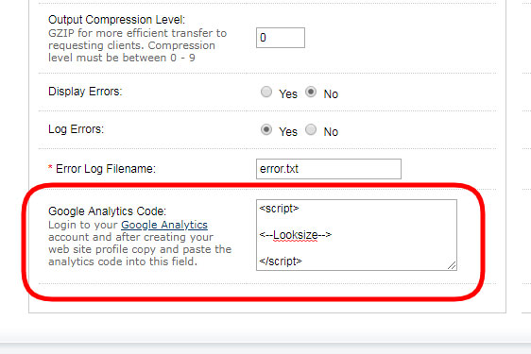
Task: Enable Log Errors with Yes radio
Action: [x=266, y=129]
